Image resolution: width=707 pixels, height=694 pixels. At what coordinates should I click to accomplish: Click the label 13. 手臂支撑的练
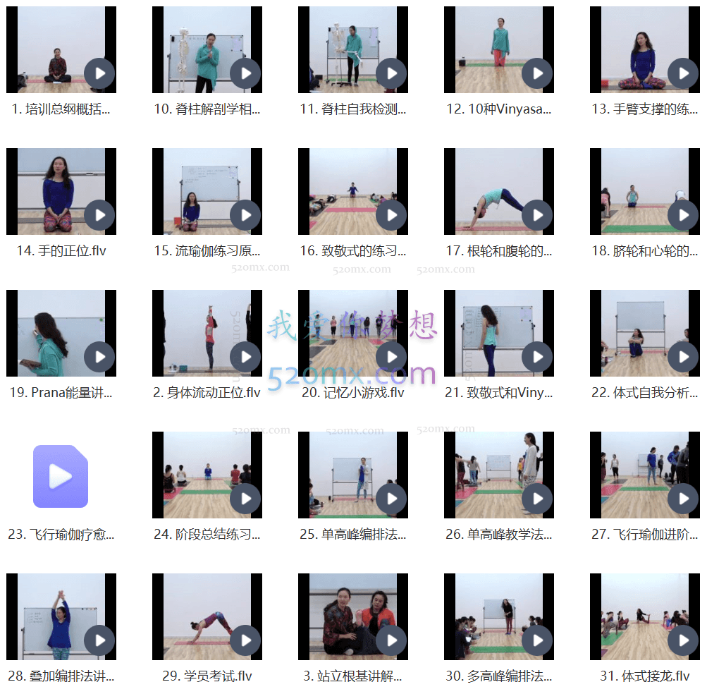click(x=644, y=109)
